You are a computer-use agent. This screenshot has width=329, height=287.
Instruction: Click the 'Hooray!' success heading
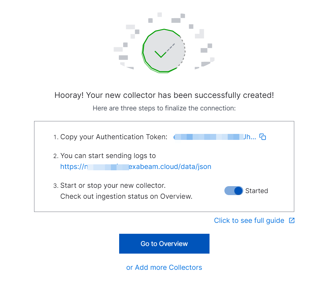point(164,95)
